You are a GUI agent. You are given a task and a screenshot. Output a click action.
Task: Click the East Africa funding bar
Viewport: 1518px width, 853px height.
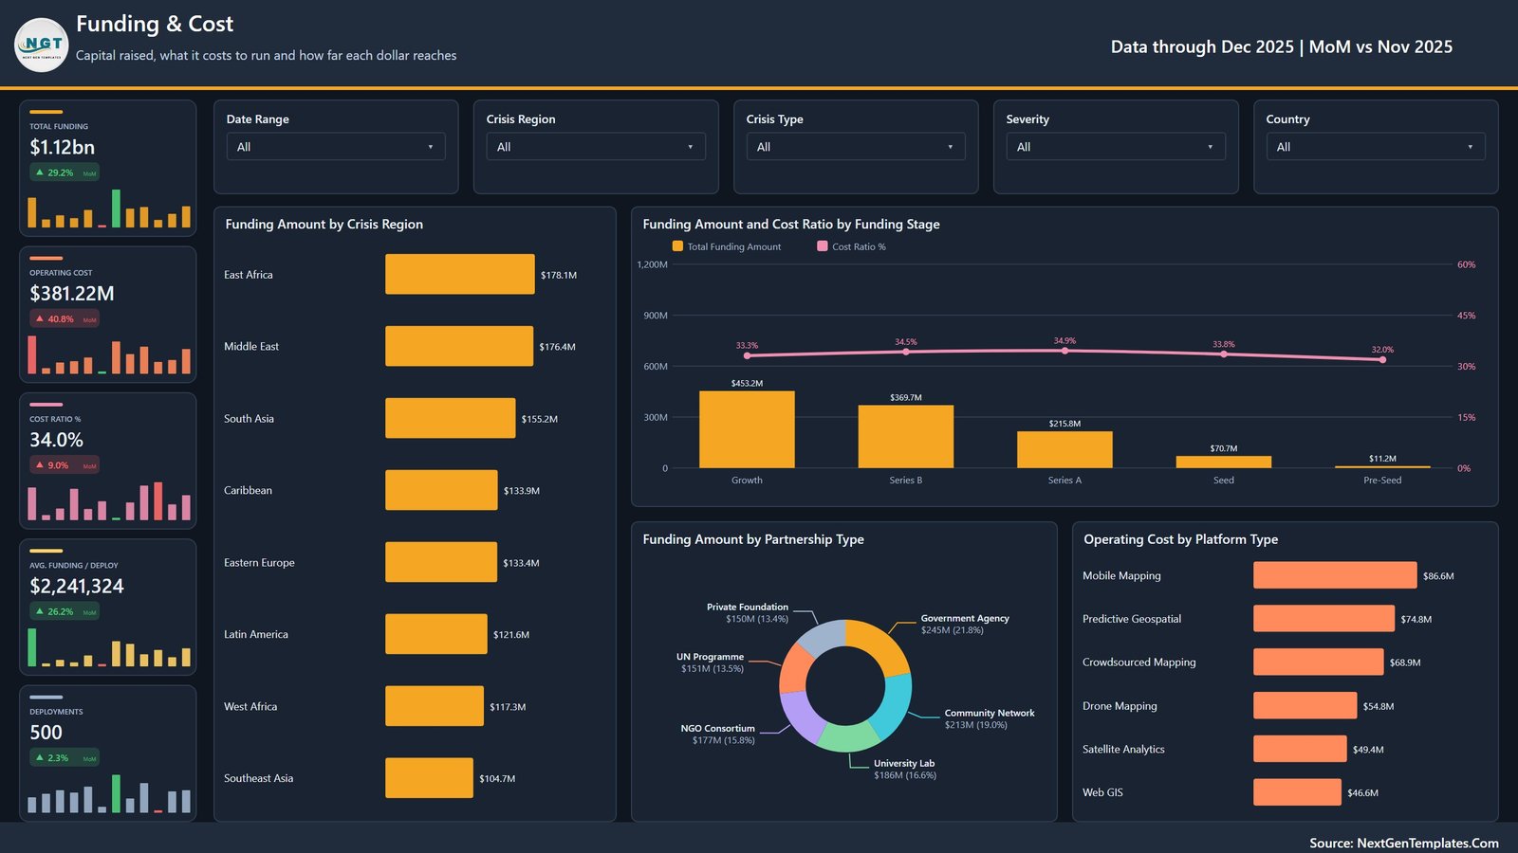tap(460, 274)
